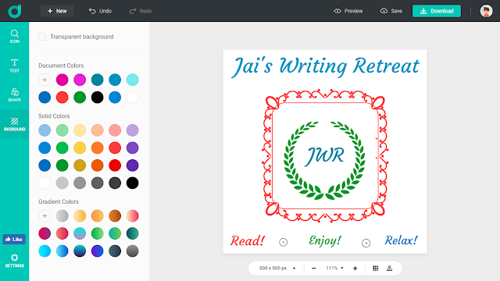
Task: Enable Transparent background checkbox
Action: [42, 37]
